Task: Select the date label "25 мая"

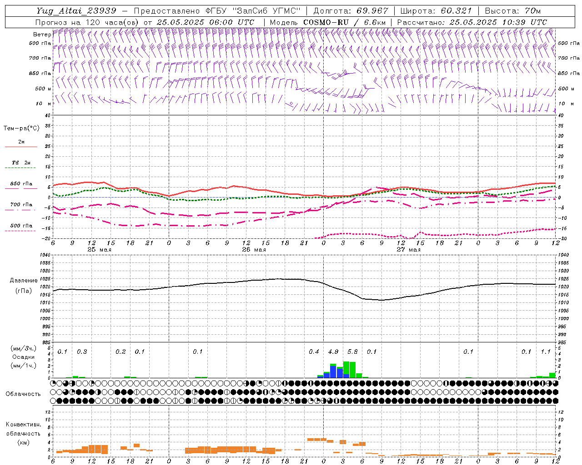Action: (x=99, y=250)
